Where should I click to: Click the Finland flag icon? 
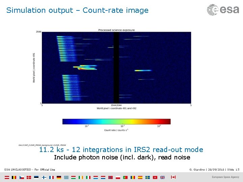point(44,177)
